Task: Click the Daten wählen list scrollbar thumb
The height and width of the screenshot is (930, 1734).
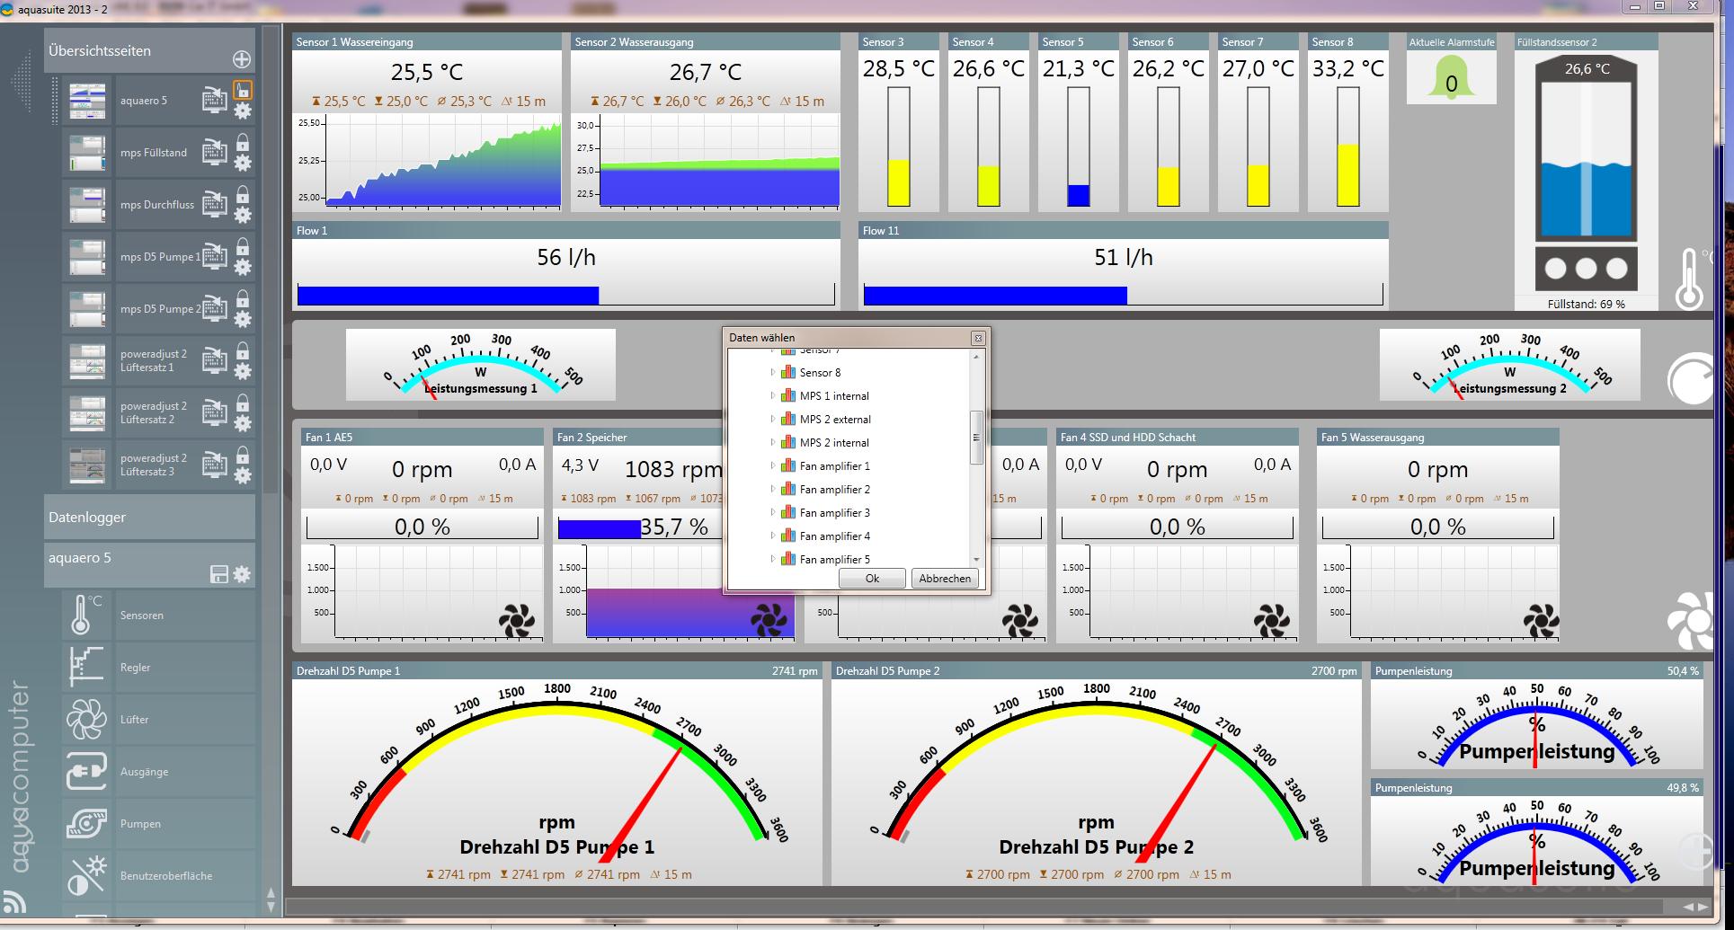Action: (x=976, y=438)
